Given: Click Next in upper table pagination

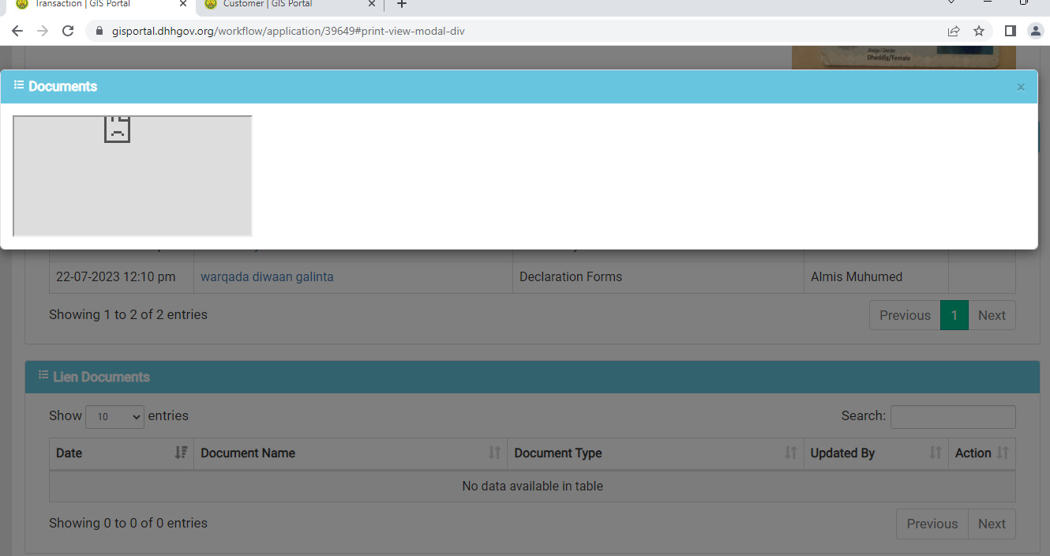Looking at the screenshot, I should coord(992,315).
